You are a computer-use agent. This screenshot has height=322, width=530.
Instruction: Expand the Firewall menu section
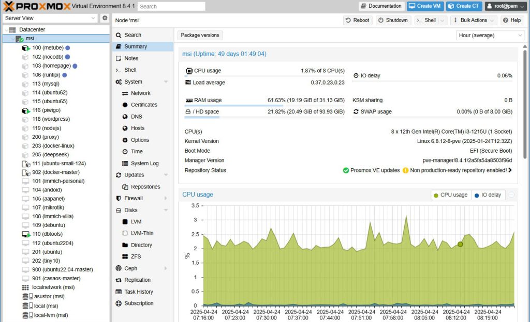point(166,198)
